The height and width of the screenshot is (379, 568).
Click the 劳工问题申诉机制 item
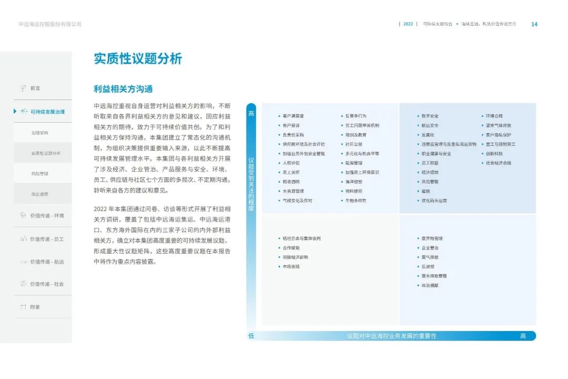tap(362, 125)
